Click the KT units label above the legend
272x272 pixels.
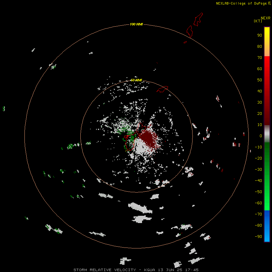tap(258, 21)
